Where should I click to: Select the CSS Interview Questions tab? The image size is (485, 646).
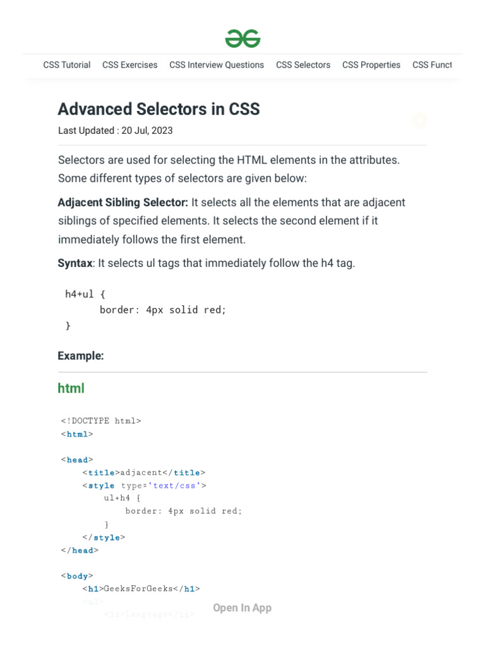216,65
